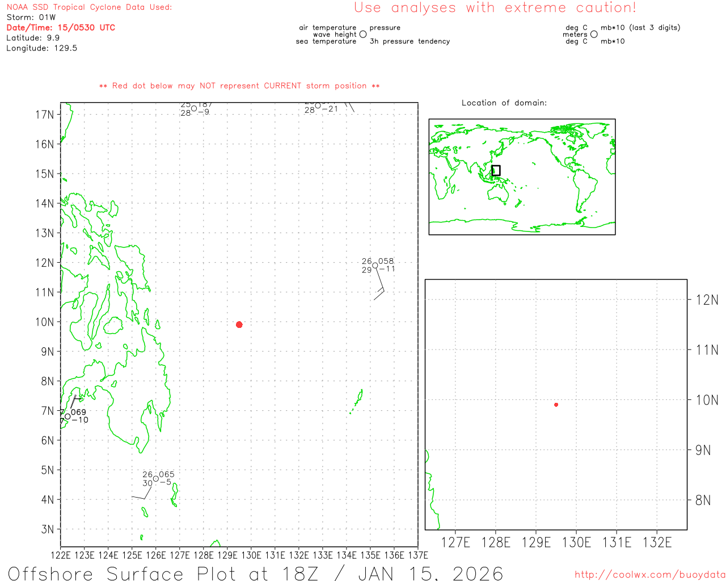Click the 15N latitude label
The height and width of the screenshot is (581, 726).
pyautogui.click(x=45, y=174)
